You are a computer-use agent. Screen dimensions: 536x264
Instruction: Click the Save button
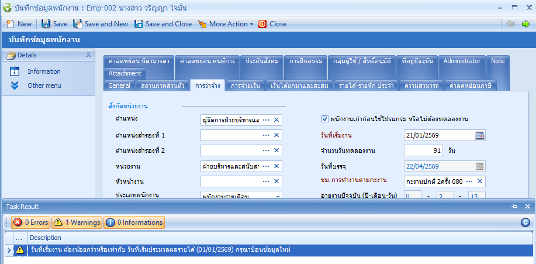(54, 24)
